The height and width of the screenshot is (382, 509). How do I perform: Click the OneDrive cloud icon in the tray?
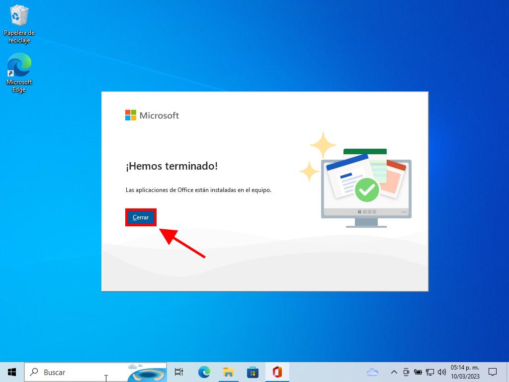[372, 372]
